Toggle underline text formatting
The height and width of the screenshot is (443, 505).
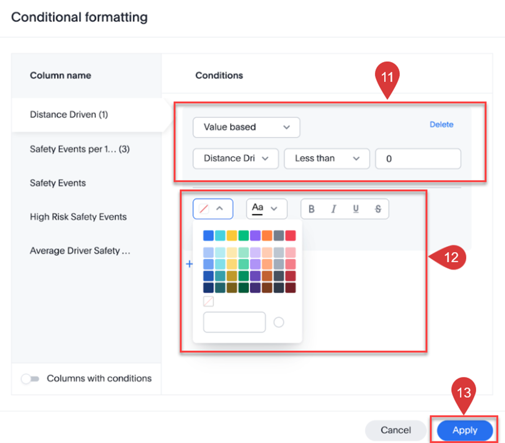point(355,209)
